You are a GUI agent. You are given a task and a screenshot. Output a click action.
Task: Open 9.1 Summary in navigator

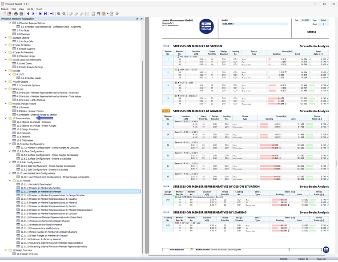point(23,107)
